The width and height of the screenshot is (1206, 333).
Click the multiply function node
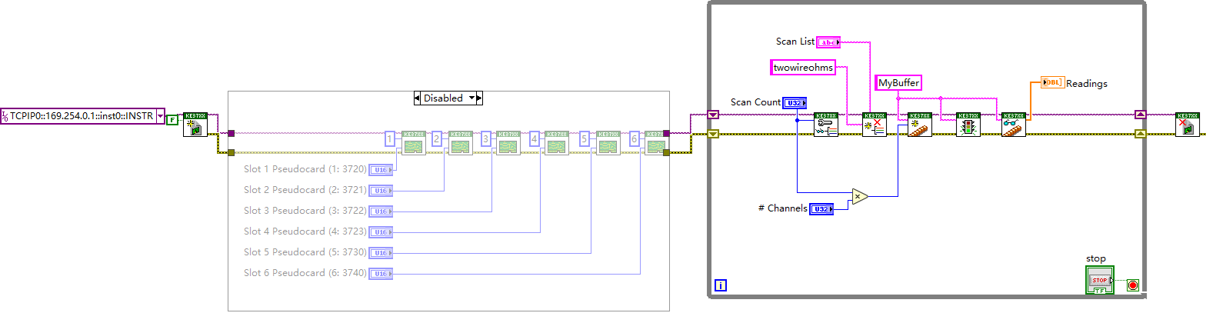(859, 196)
